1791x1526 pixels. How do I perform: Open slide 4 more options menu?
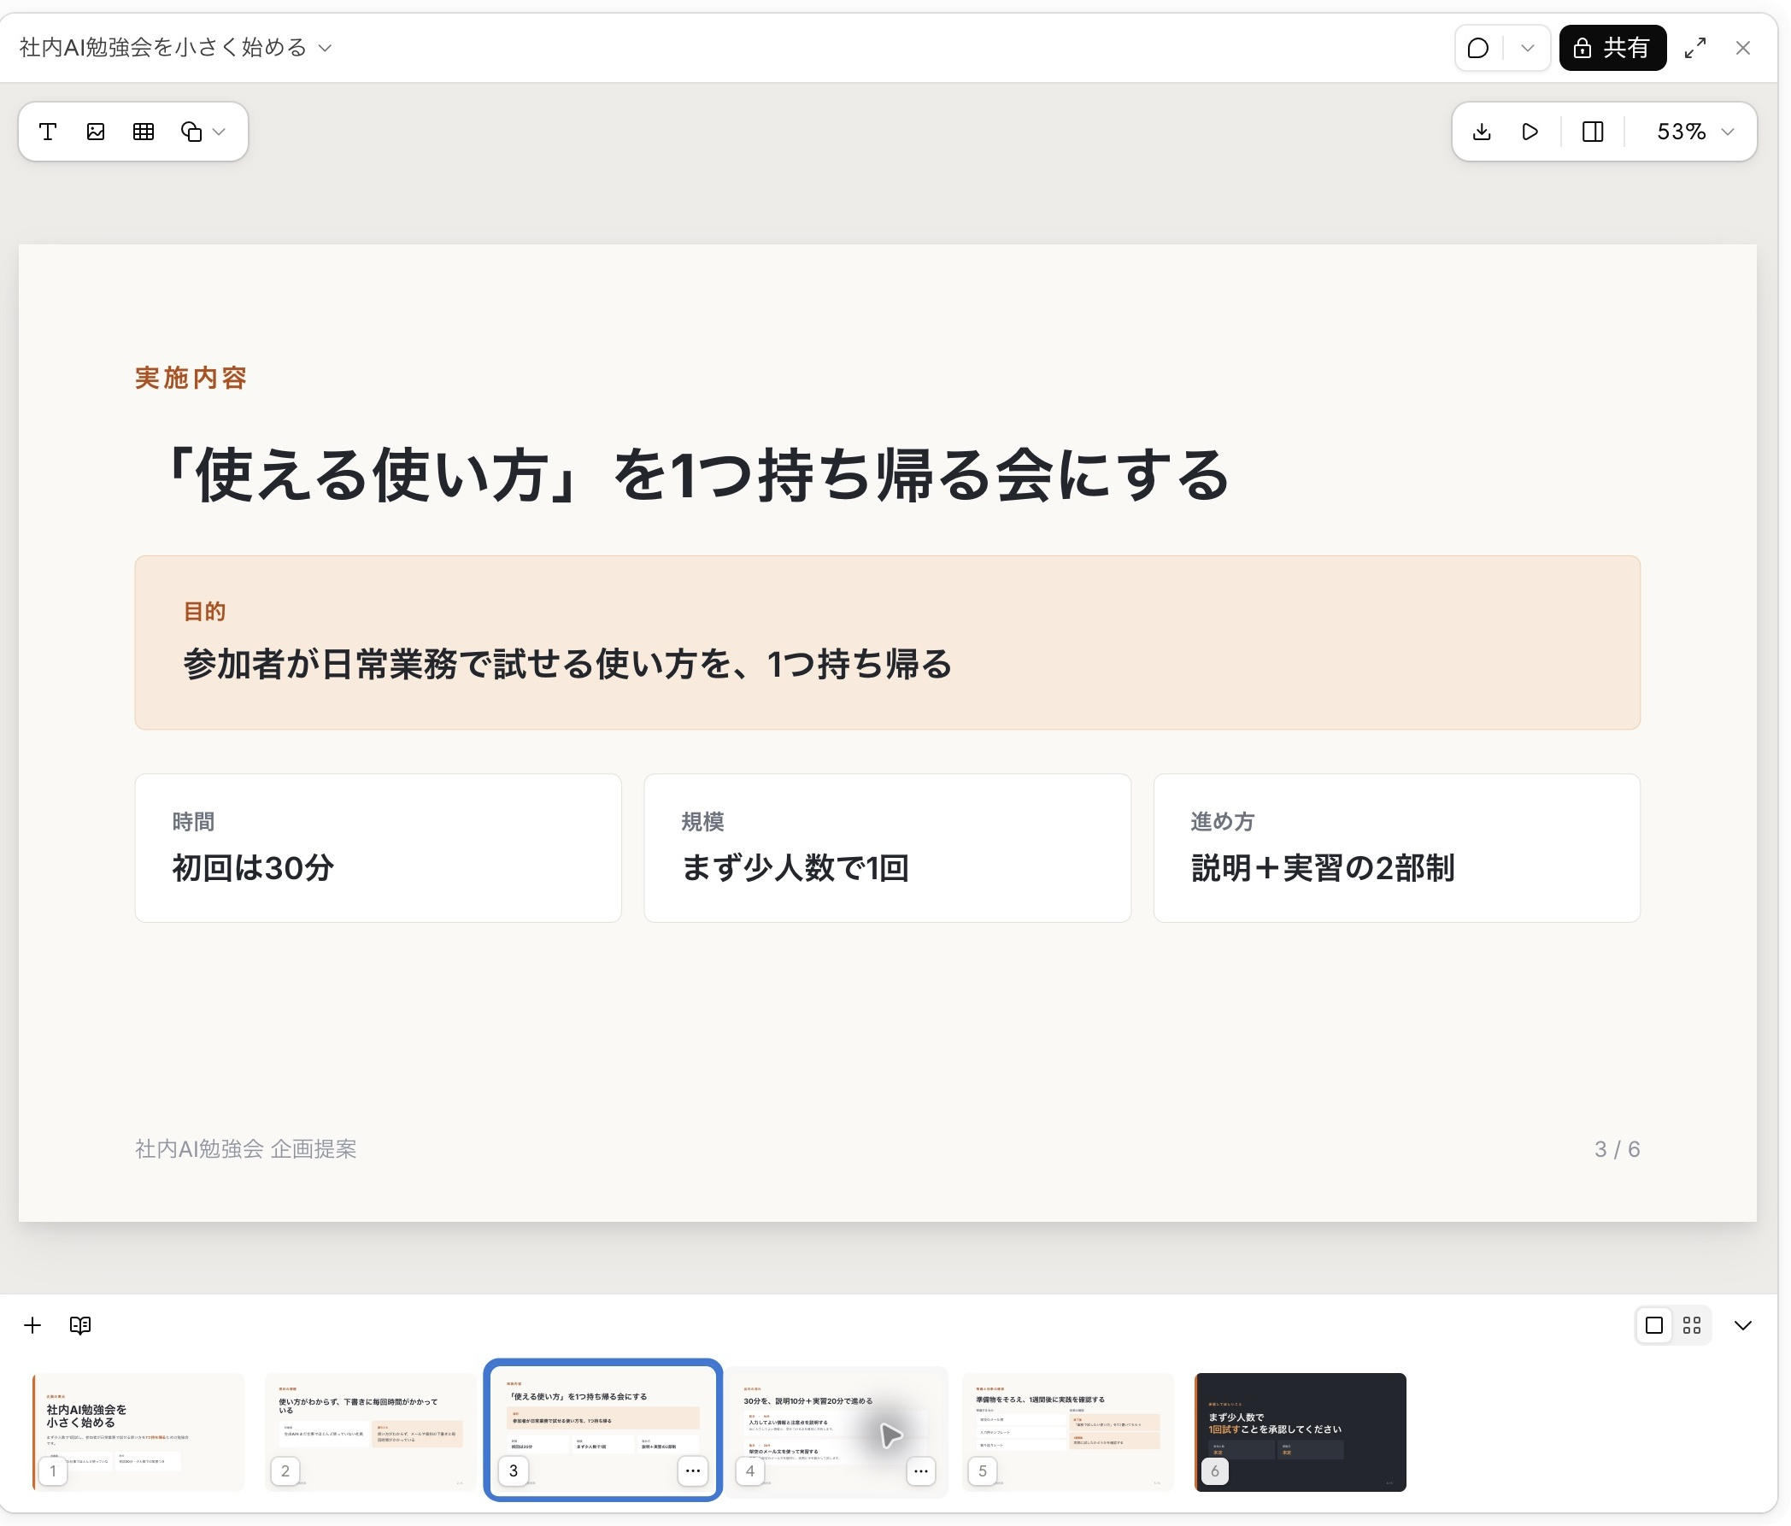point(920,1470)
